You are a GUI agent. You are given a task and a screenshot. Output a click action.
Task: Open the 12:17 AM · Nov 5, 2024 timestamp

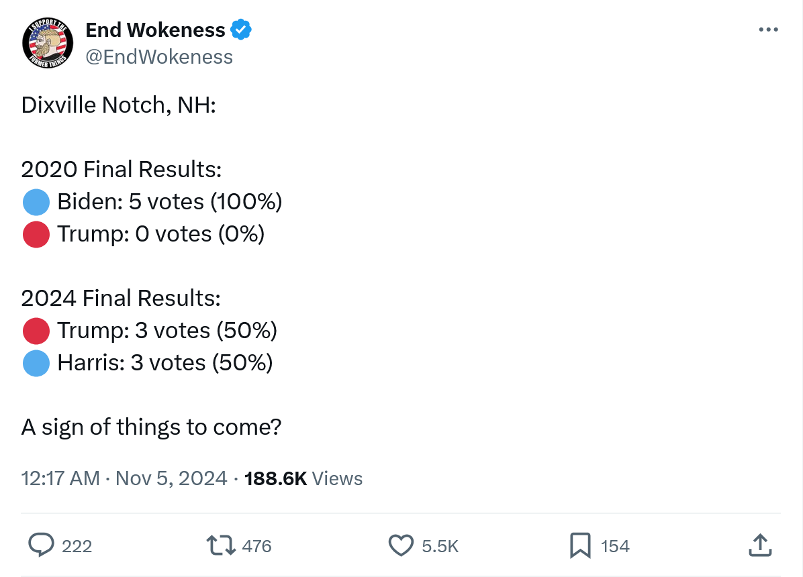(x=124, y=478)
